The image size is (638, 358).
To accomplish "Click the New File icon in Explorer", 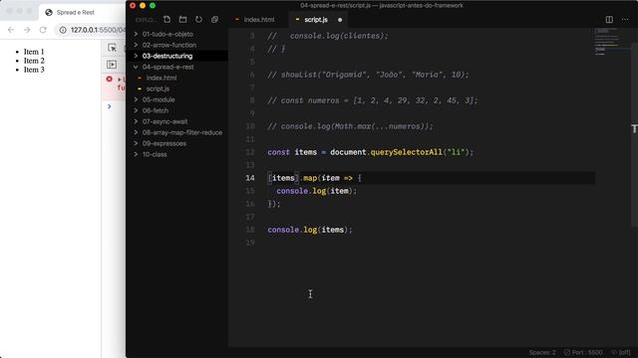I will pyautogui.click(x=166, y=20).
